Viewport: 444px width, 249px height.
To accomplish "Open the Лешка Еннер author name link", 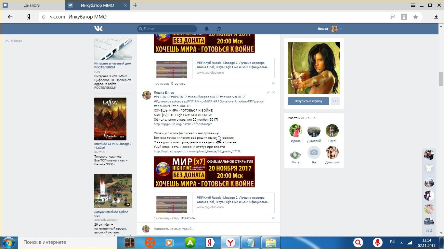I will (x=164, y=93).
